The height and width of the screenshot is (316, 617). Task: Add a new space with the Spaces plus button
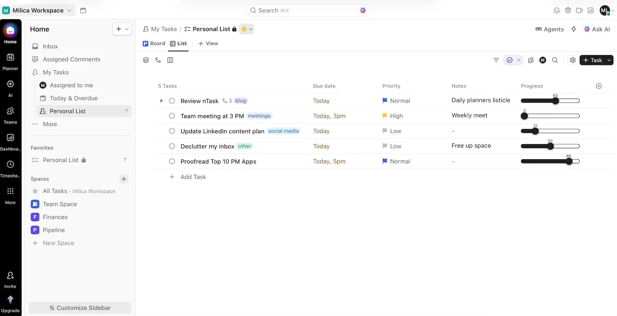click(124, 179)
